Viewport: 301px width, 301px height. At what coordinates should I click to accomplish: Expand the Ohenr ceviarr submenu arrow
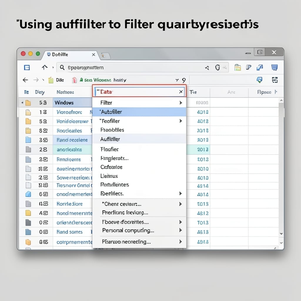[180, 204]
